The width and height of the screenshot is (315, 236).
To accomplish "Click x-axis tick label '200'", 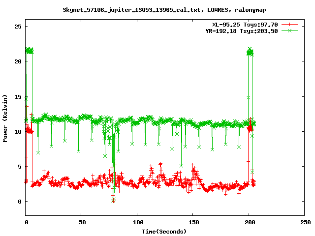I will 250,222.
